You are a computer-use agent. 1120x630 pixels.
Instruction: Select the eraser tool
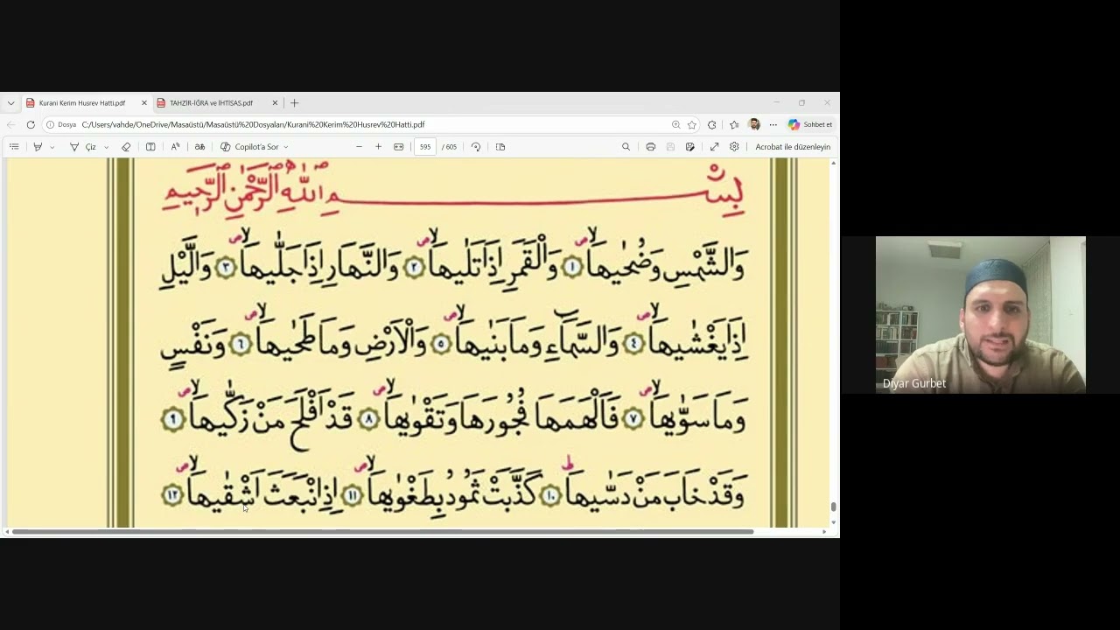coord(126,147)
